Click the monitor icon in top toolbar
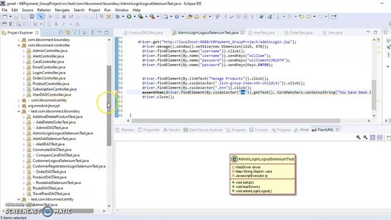391x220 pixels. (x=32, y=16)
